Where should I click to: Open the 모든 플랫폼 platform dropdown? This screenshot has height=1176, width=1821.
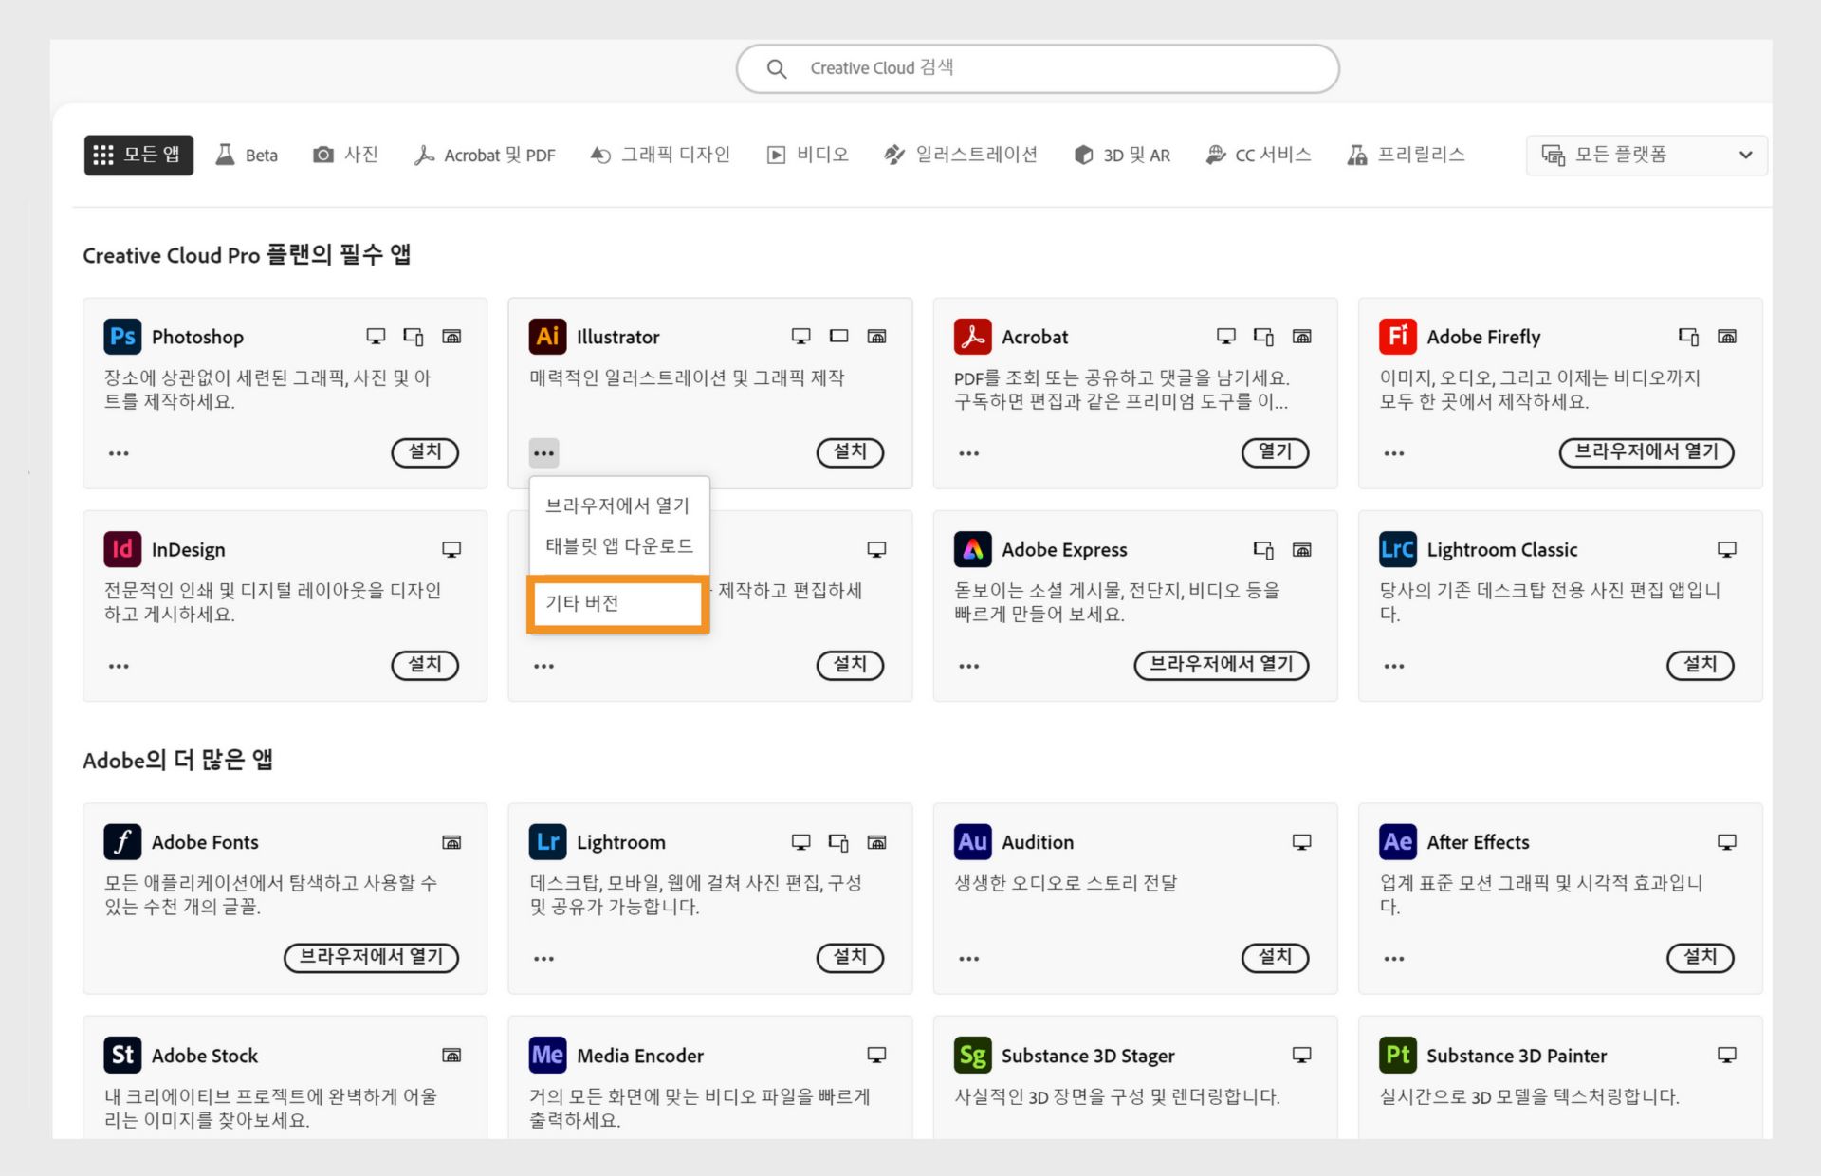pyautogui.click(x=1646, y=155)
